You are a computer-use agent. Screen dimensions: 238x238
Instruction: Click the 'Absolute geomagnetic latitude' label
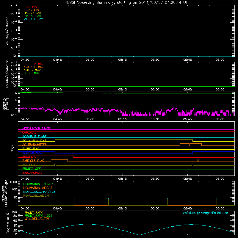[206, 213]
